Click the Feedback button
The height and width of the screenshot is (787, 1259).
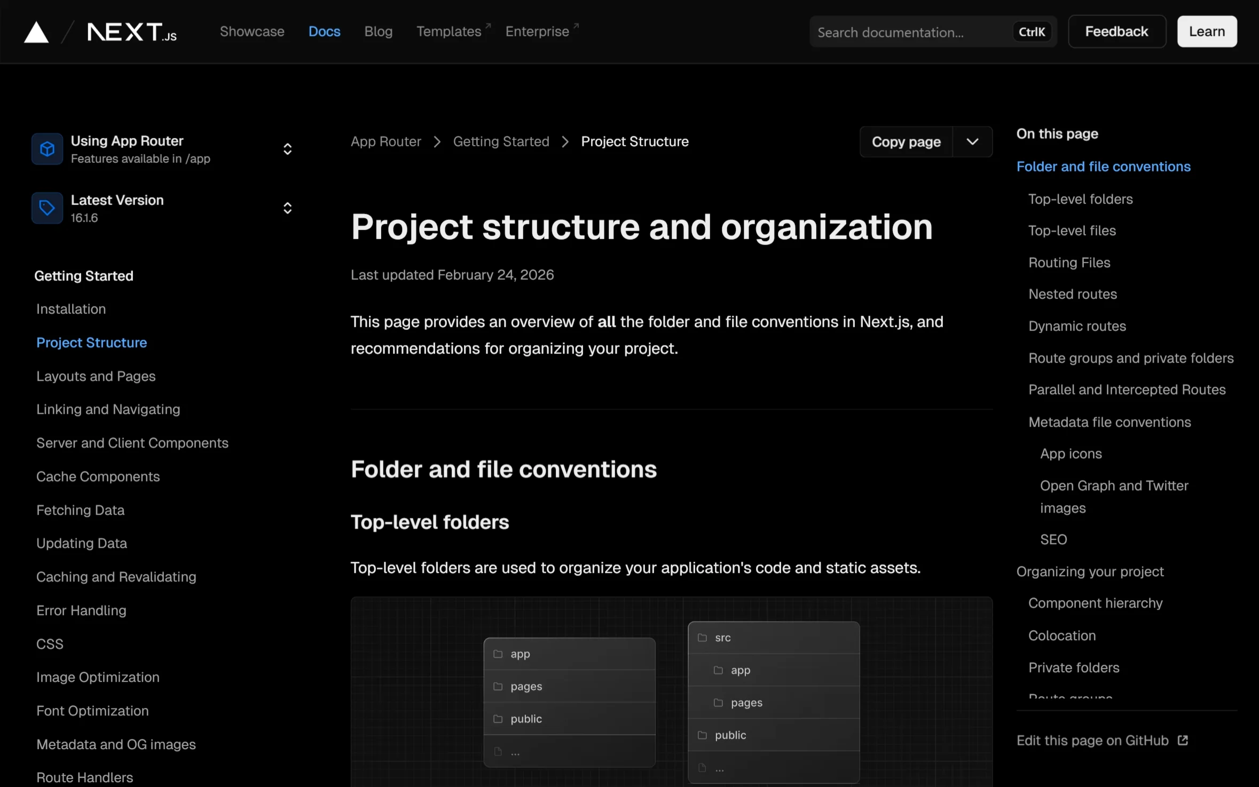1116,32
